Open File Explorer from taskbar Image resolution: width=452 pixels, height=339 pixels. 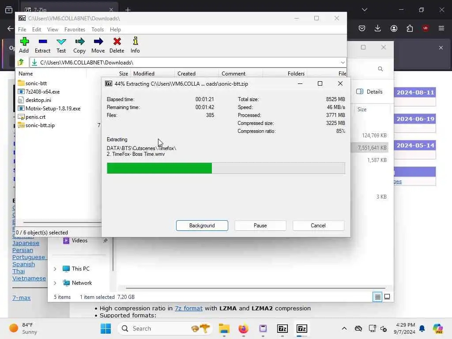tap(224, 328)
